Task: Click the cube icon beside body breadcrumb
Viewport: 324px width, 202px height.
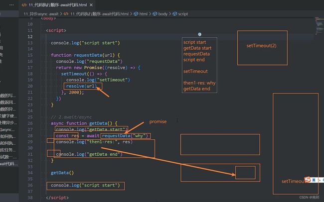Action: [155, 14]
